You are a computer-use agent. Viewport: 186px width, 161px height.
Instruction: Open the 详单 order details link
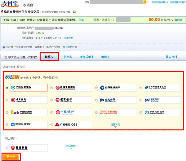[81, 20]
